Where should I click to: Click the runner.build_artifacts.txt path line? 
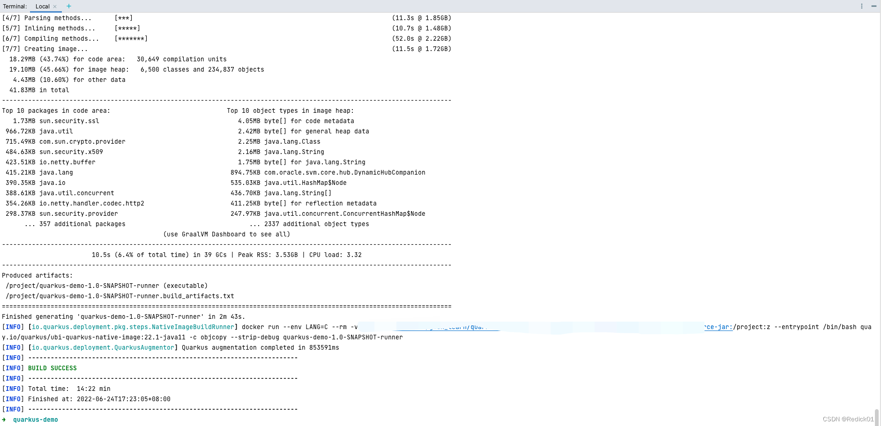[x=120, y=296]
